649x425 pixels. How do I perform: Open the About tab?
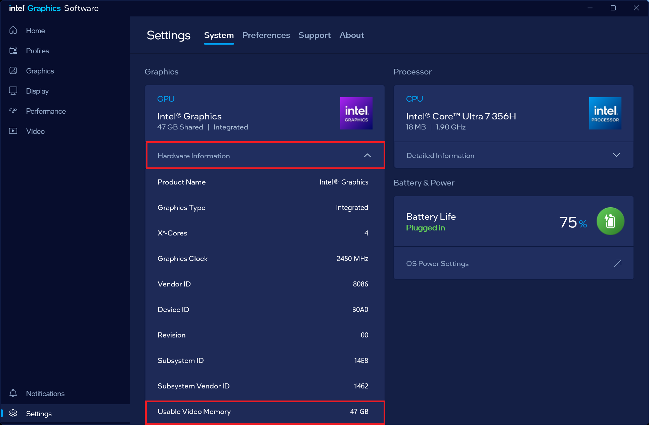tap(352, 35)
